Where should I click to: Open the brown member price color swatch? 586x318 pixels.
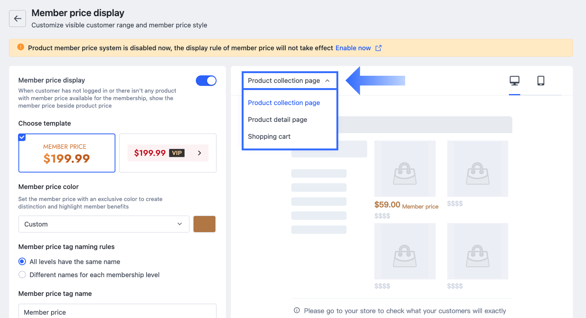coord(204,224)
